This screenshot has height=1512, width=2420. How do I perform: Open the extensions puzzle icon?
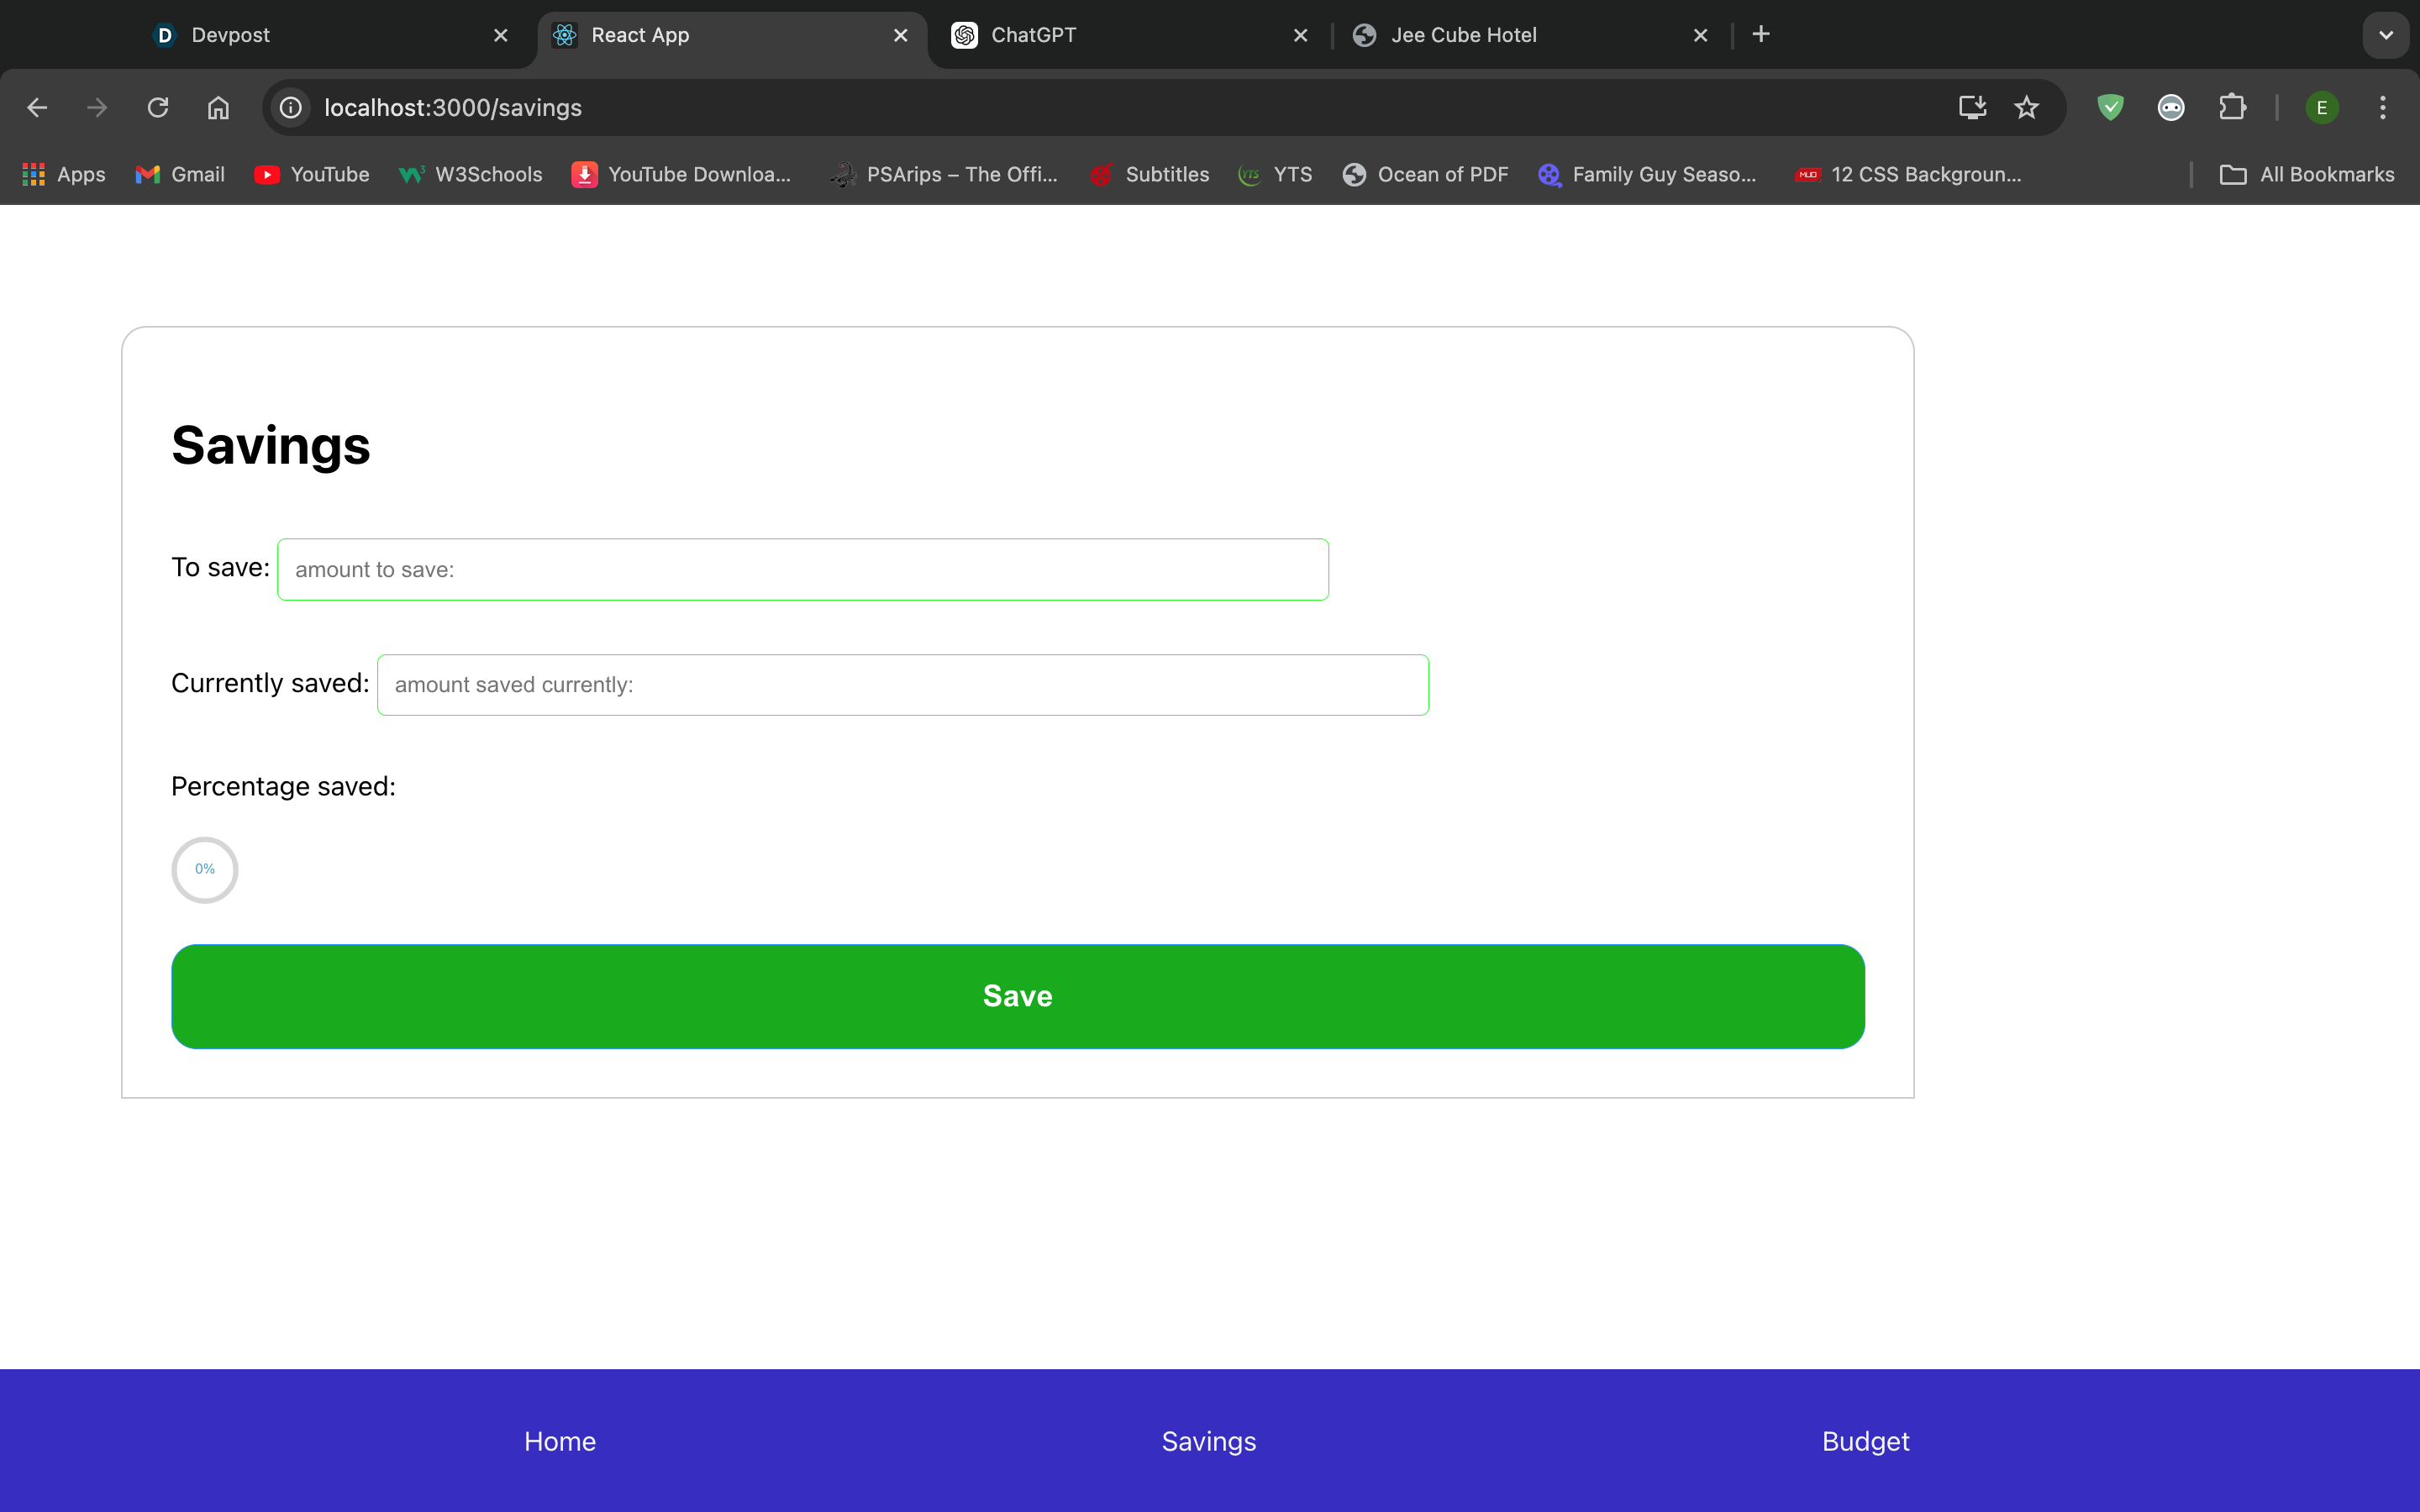click(x=2232, y=107)
